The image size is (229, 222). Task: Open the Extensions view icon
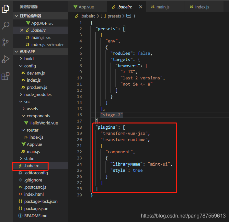[x=6, y=76]
